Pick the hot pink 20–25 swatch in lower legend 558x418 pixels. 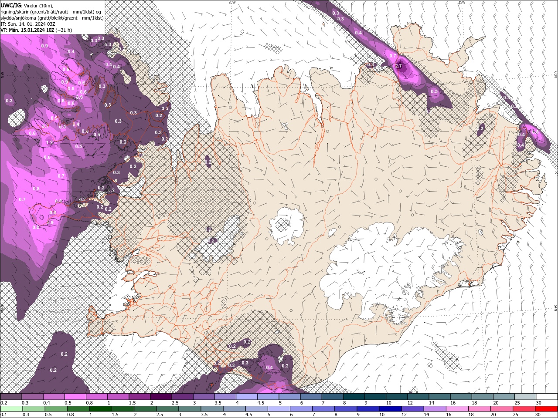[502, 409]
